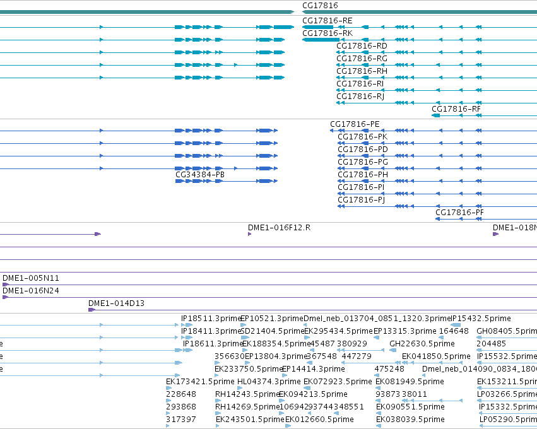This screenshot has width=537, height=429.
Task: Open Dmel_neb_013704_0851_1320.3prime EST label
Action: (x=377, y=319)
